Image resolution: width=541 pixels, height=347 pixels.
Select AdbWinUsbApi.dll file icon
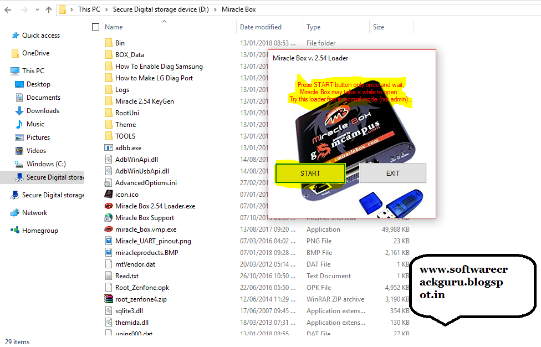tap(109, 171)
